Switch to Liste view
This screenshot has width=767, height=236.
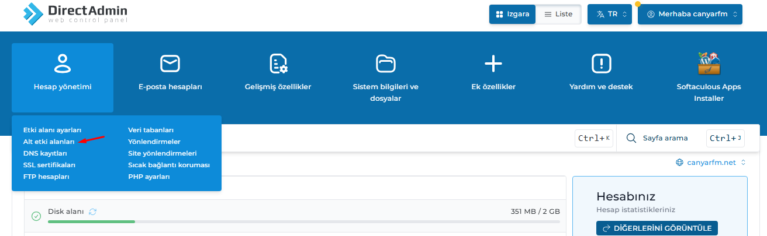(x=558, y=14)
